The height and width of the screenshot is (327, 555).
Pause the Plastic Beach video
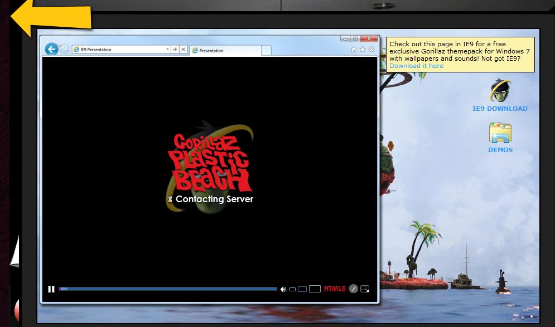(51, 289)
